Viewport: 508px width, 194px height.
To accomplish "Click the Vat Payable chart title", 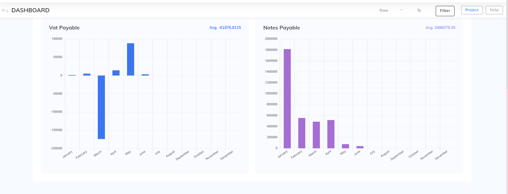I will (64, 28).
